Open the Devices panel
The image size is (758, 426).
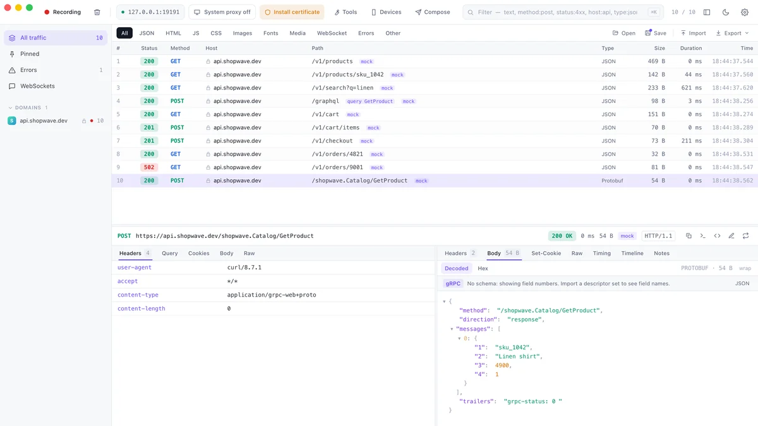[386, 12]
